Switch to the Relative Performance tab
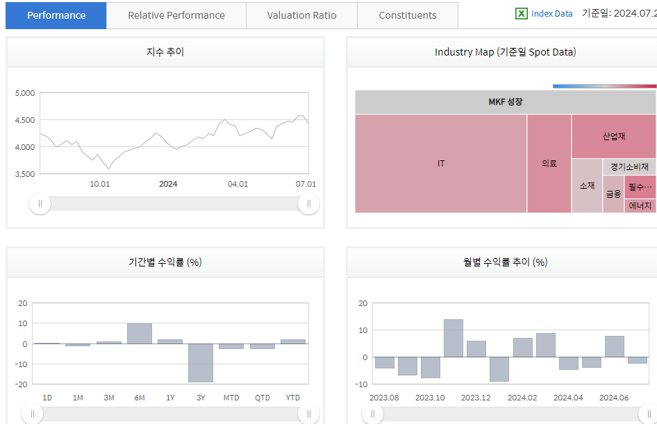657x424 pixels. click(x=176, y=15)
